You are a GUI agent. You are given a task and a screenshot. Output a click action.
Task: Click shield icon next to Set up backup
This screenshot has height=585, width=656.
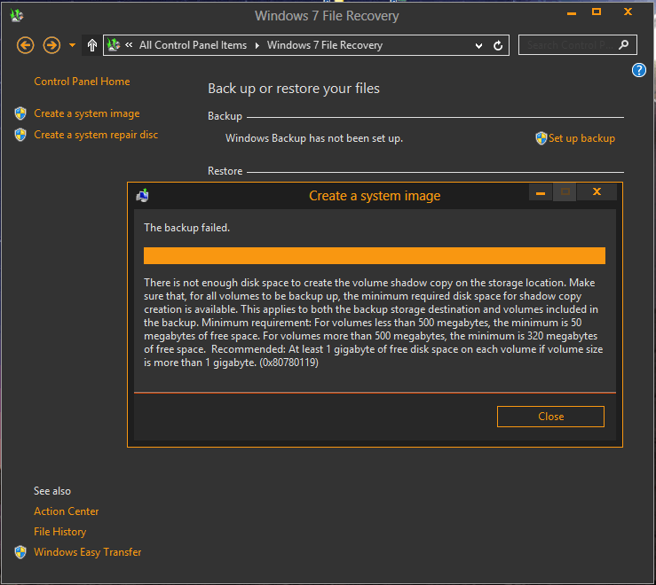(541, 138)
